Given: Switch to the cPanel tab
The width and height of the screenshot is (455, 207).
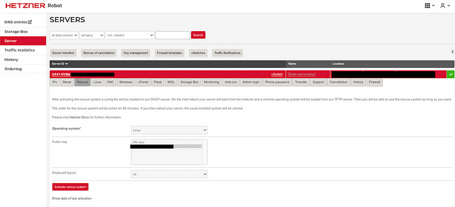Looking at the screenshot, I should click(x=144, y=82).
